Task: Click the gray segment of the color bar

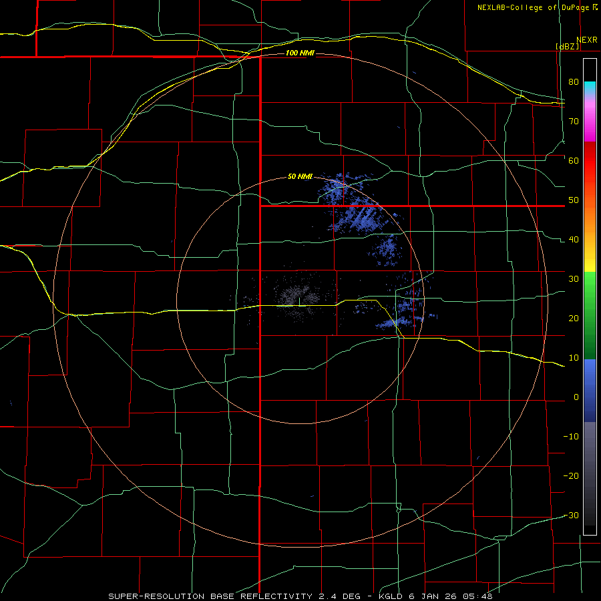Action: click(590, 473)
